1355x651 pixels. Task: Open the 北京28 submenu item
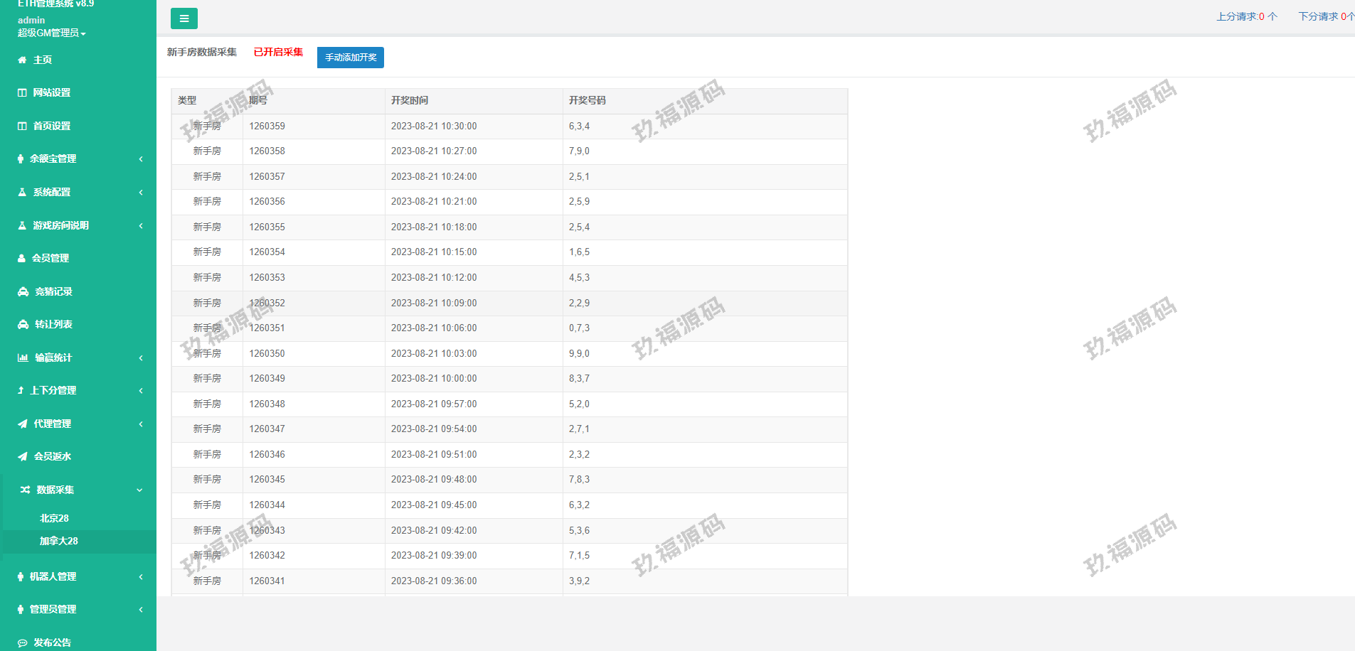[54, 519]
